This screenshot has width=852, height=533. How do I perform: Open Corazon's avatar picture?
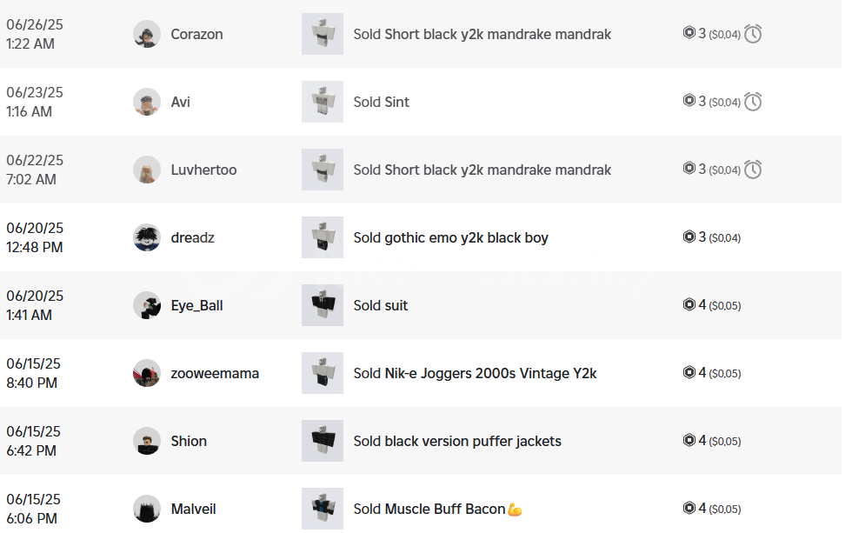pyautogui.click(x=147, y=34)
